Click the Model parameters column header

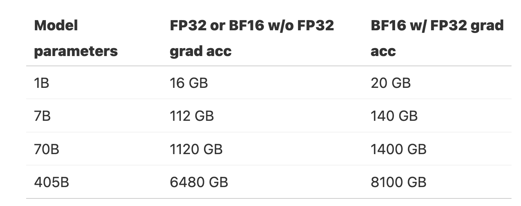coord(75,38)
